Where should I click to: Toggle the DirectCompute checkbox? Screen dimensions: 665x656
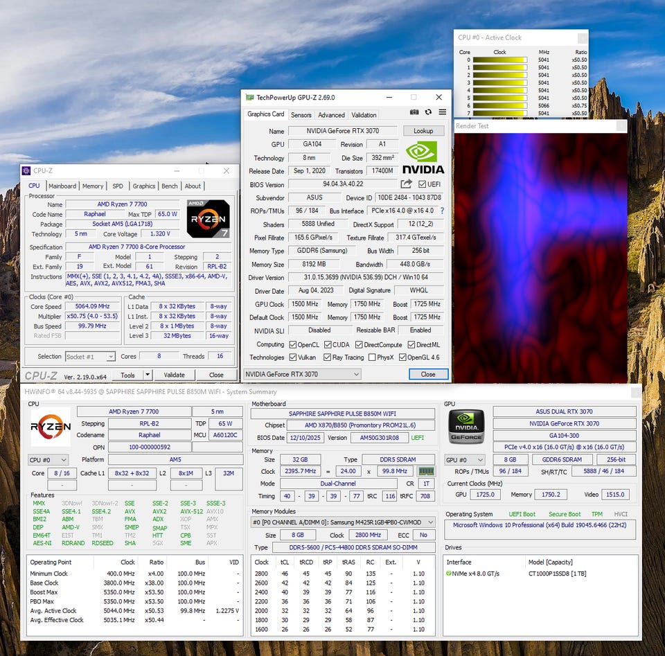[x=359, y=344]
